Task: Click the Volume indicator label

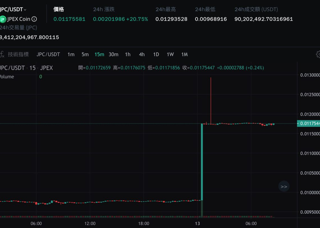Action: [7, 77]
